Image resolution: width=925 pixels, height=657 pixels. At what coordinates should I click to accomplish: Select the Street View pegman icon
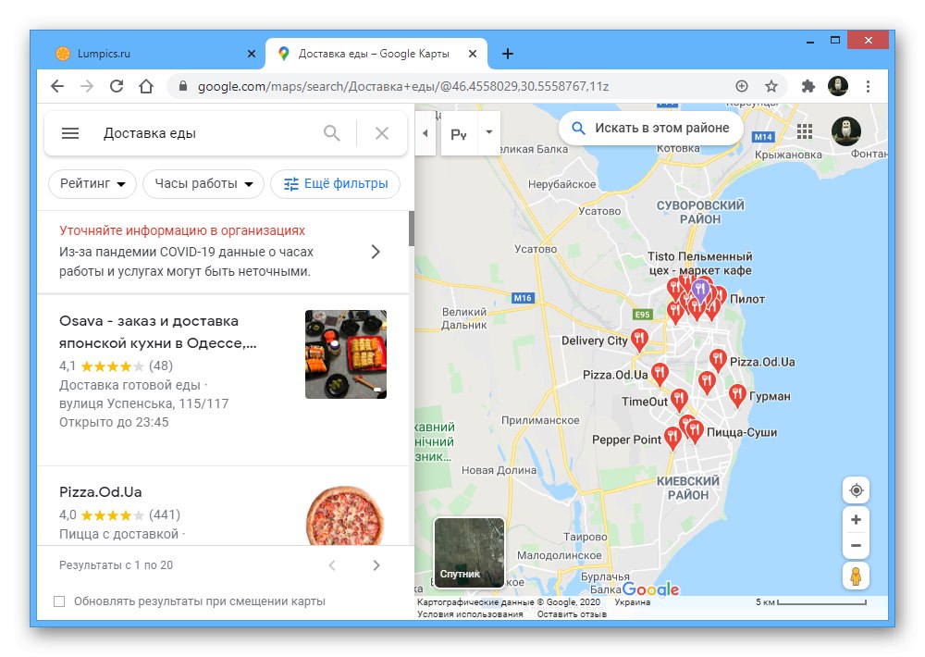click(857, 576)
